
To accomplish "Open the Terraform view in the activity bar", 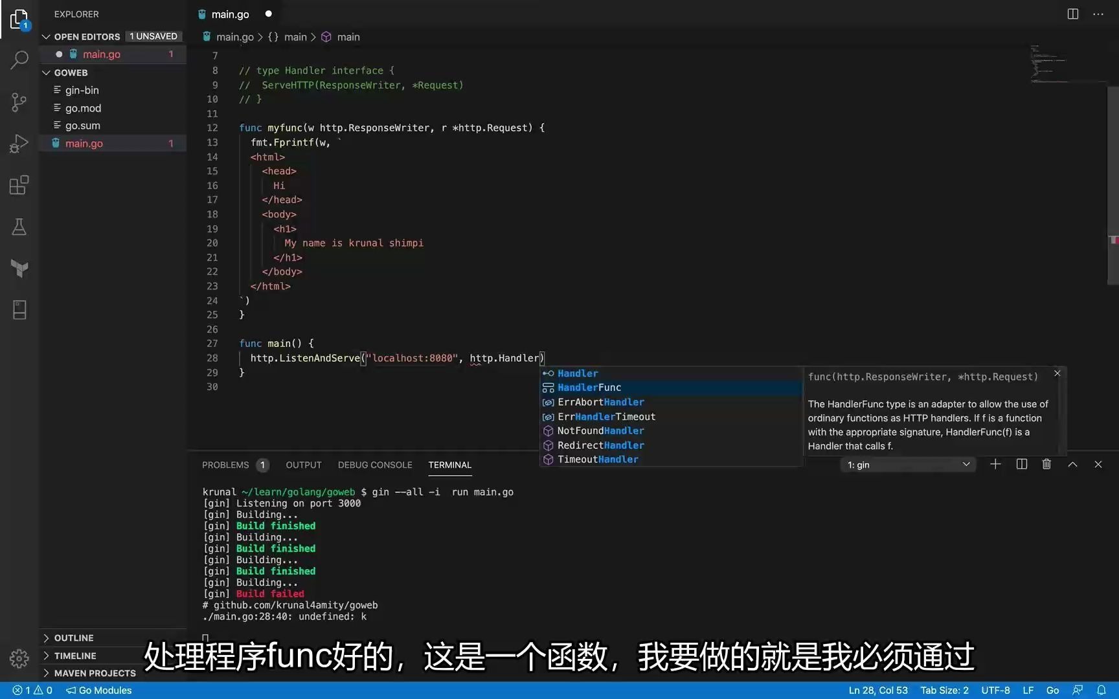I will click(19, 269).
